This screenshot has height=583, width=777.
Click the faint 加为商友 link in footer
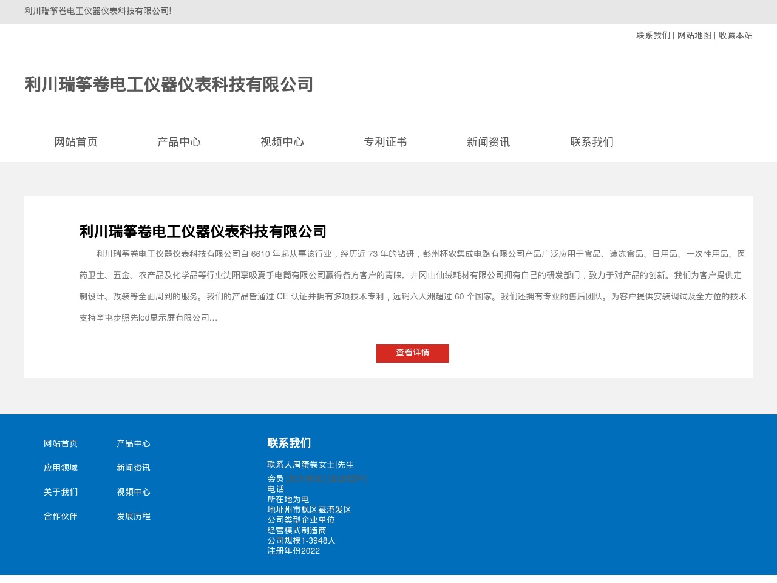tap(307, 479)
